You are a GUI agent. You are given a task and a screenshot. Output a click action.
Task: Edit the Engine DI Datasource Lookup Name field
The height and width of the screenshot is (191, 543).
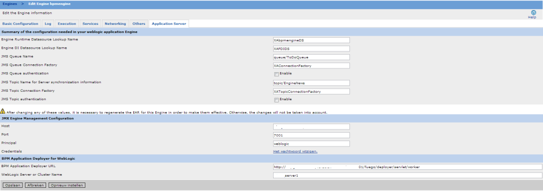[311, 48]
